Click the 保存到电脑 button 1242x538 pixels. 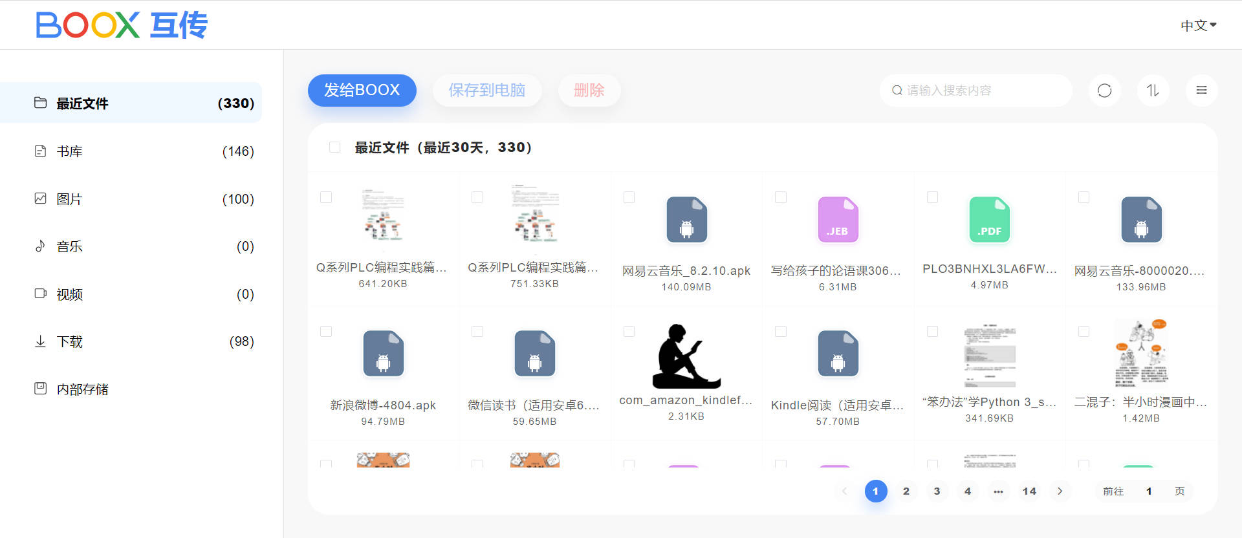pos(487,91)
